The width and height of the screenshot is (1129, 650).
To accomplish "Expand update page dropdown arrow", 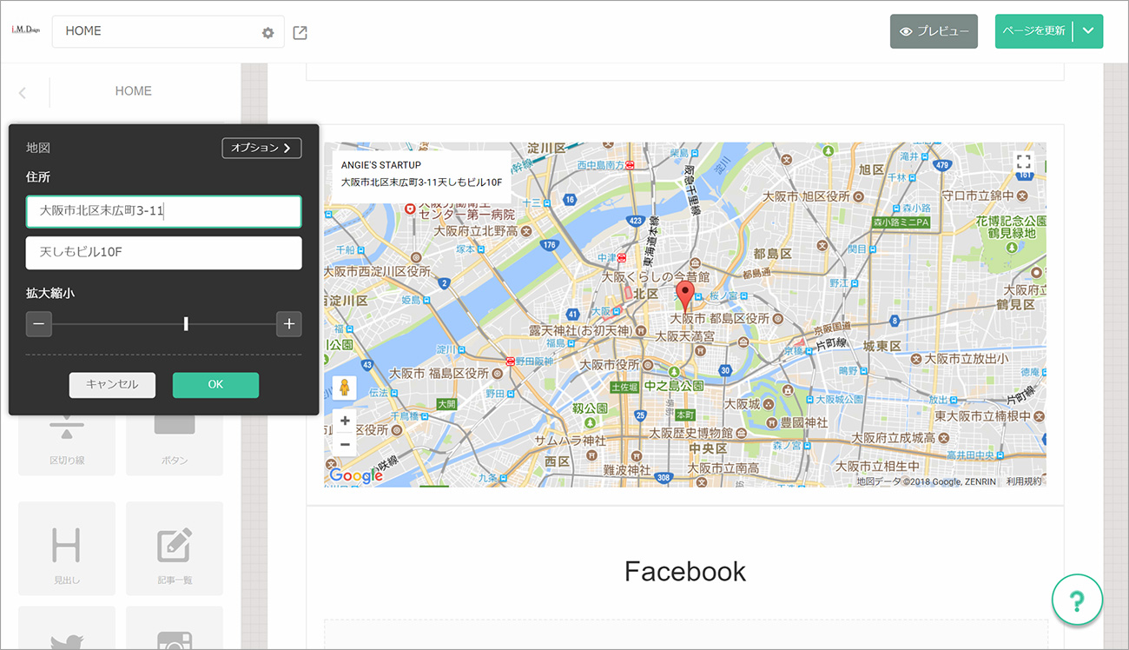I will (x=1089, y=31).
